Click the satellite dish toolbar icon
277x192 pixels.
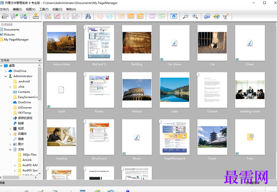(226, 17)
